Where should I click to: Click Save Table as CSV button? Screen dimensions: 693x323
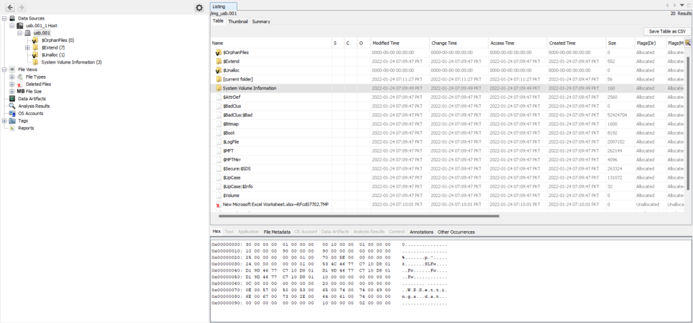pos(667,31)
